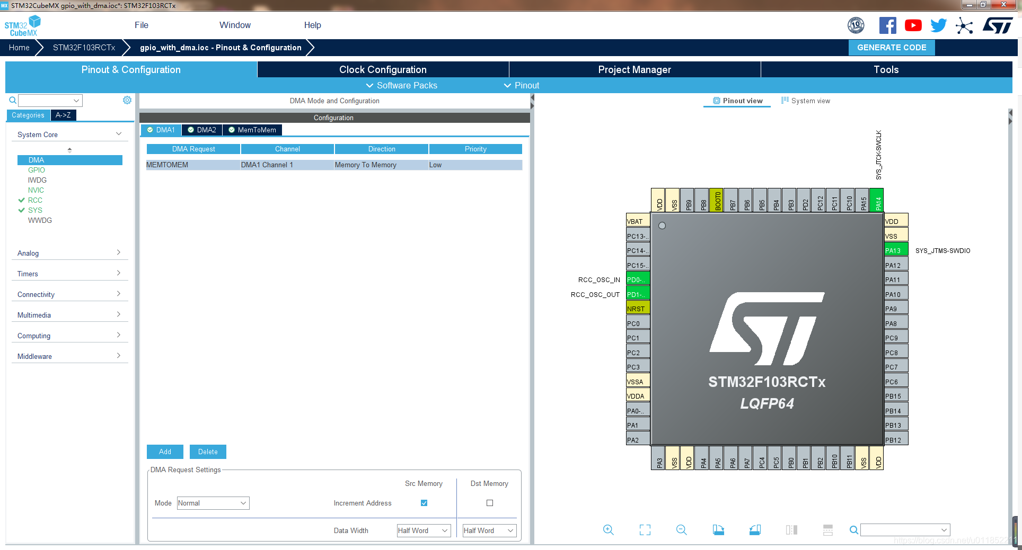Open the File menu

[x=141, y=25]
